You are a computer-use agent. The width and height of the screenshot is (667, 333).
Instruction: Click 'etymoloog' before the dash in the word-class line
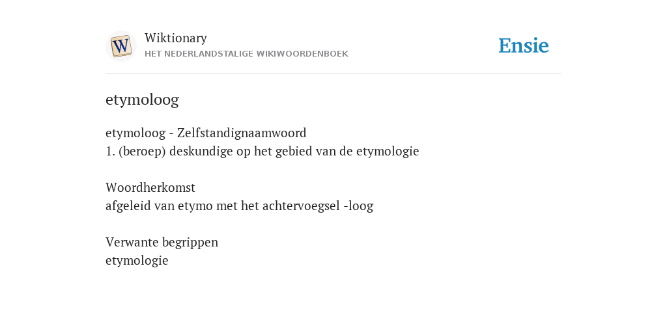tap(135, 133)
